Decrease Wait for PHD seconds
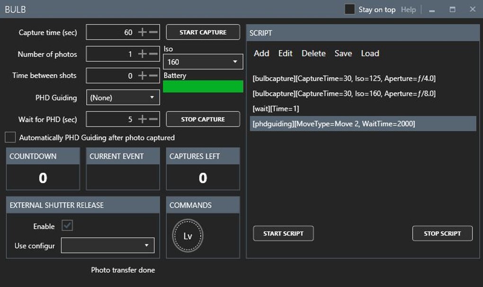Screen dimensions: 483x287 [x=153, y=119]
